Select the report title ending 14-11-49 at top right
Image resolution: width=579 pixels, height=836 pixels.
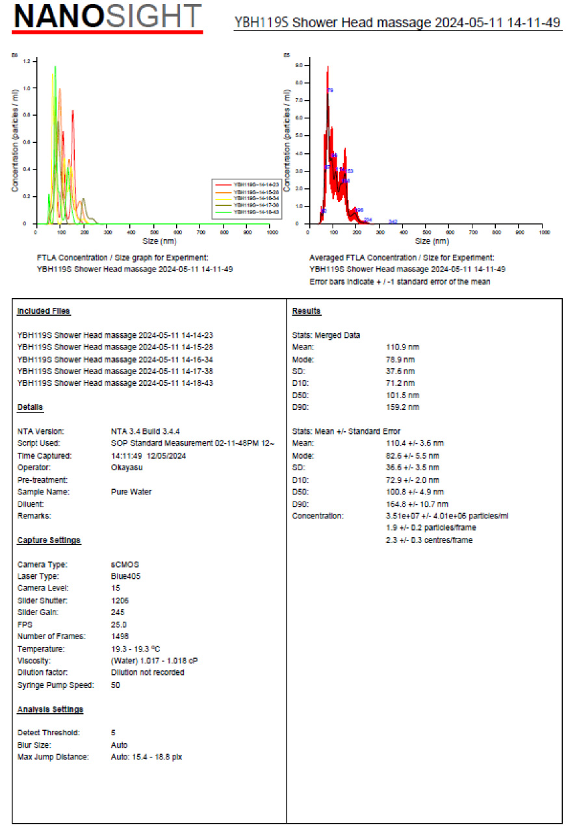(x=398, y=23)
